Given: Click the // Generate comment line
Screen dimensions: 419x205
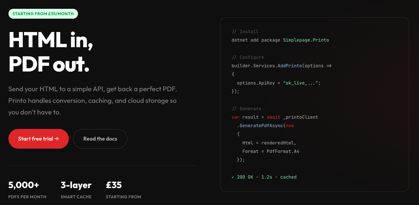Looking at the screenshot, I should click(x=247, y=108).
